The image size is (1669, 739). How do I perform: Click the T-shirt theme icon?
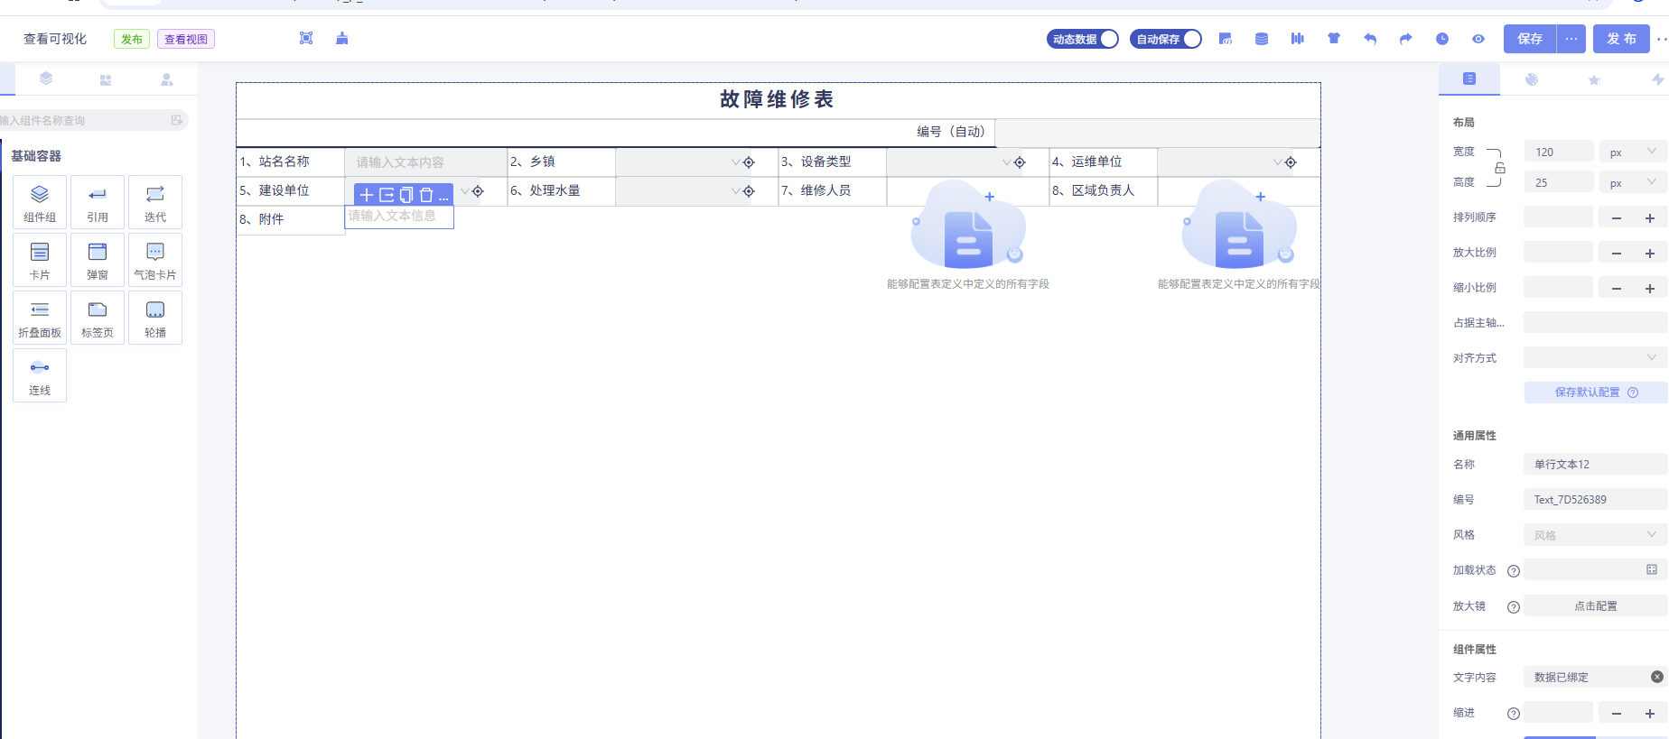point(1334,39)
